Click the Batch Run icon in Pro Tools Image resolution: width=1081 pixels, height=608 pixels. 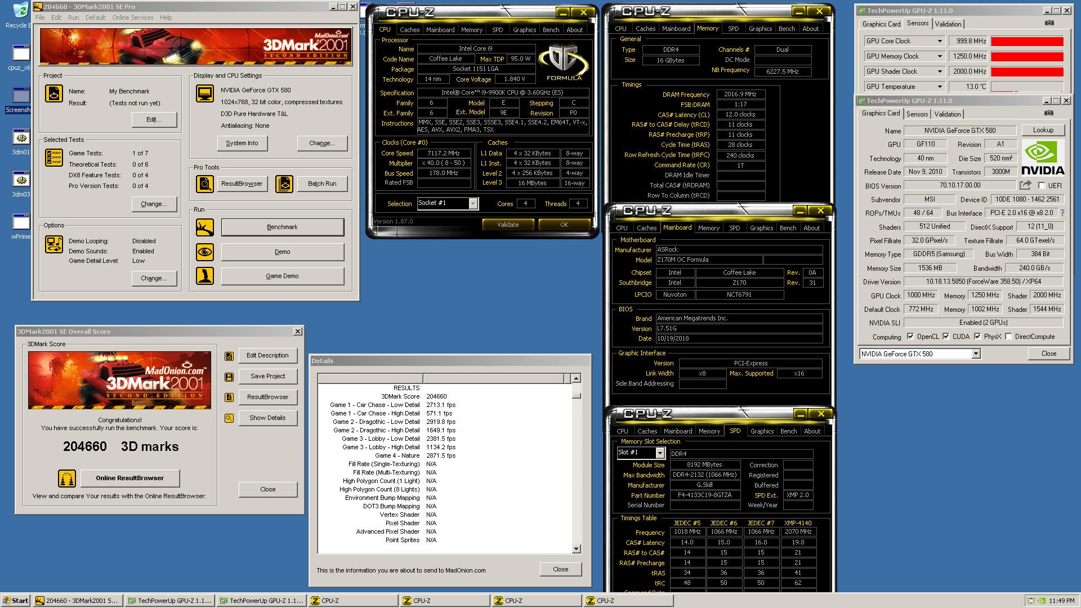click(x=284, y=184)
